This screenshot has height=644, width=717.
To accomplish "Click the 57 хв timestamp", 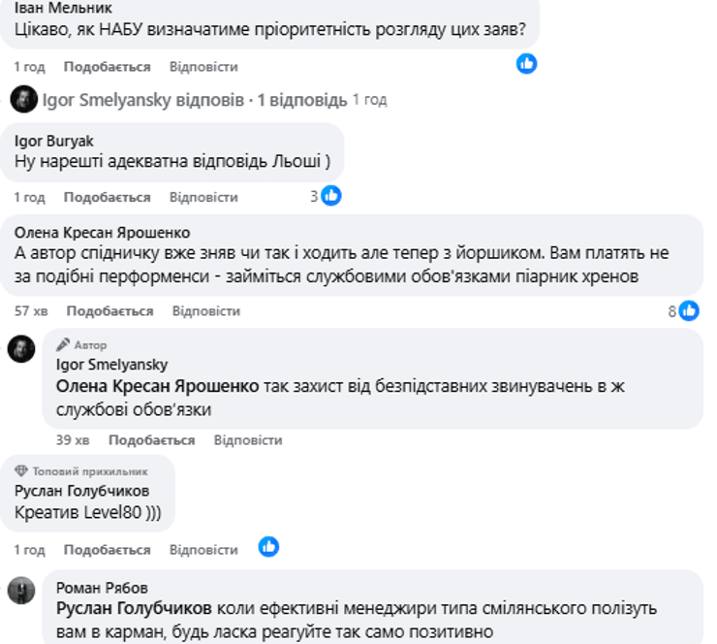I will click(31, 311).
